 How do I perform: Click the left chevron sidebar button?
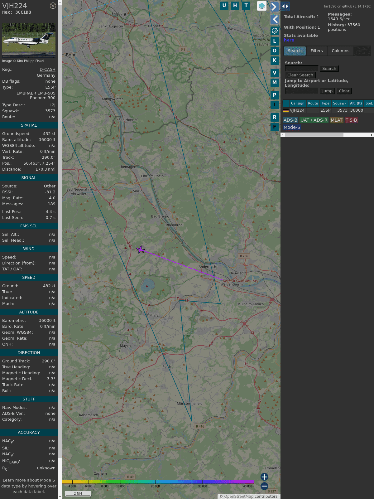coord(275,19)
